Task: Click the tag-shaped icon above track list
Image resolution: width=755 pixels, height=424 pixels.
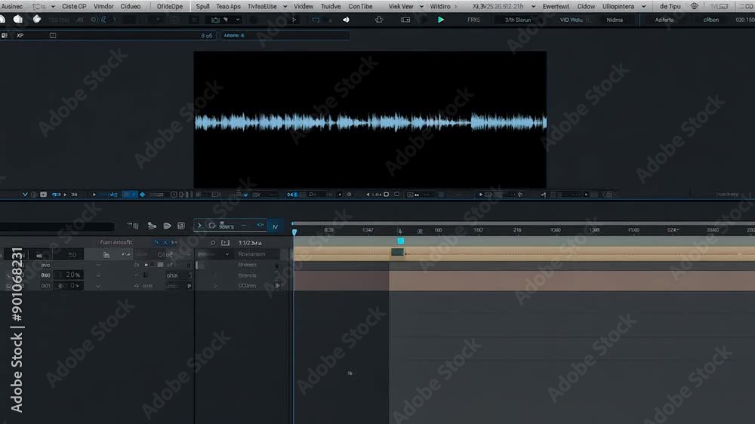Action: [x=167, y=226]
